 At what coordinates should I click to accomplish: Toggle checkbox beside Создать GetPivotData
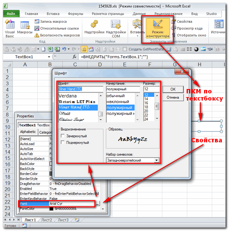[x=125, y=49]
